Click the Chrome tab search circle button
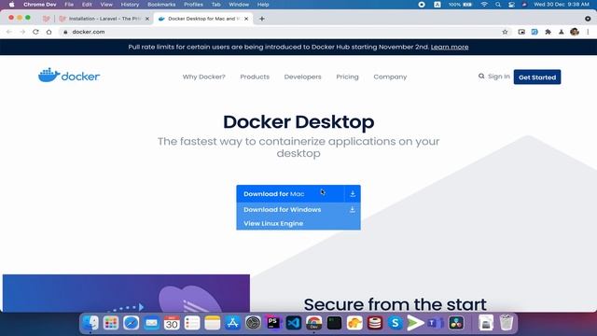Viewport: 597px width, 336px height. point(588,19)
